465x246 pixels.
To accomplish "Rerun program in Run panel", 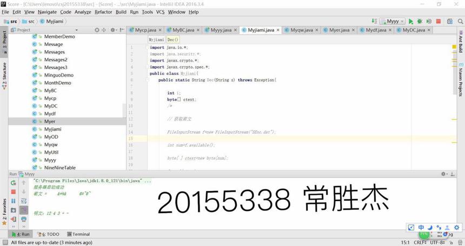I will coord(14,183).
